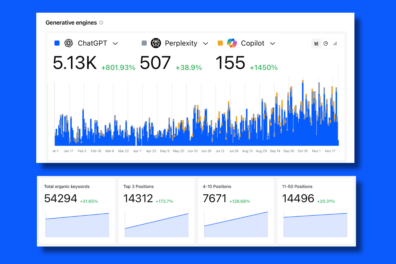Click the Oct 16 axis label
Screen dimensions: 396x264
303,151
